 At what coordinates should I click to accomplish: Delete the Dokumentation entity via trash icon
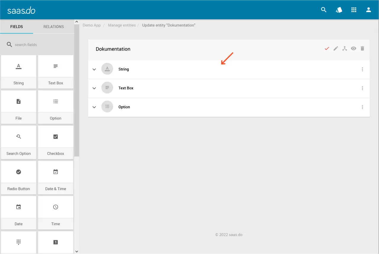coord(362,48)
